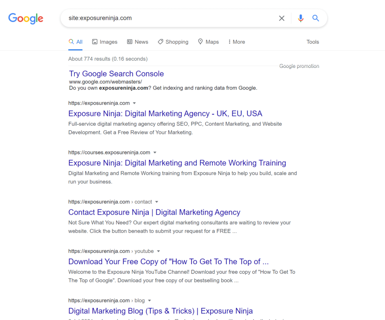Click the price tag icon beside Shopping
This screenshot has height=320, width=385.
click(x=161, y=42)
